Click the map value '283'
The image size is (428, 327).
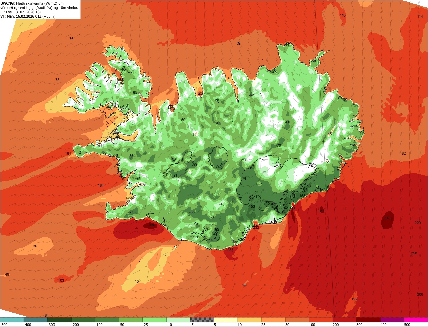pyautogui.click(x=230, y=250)
